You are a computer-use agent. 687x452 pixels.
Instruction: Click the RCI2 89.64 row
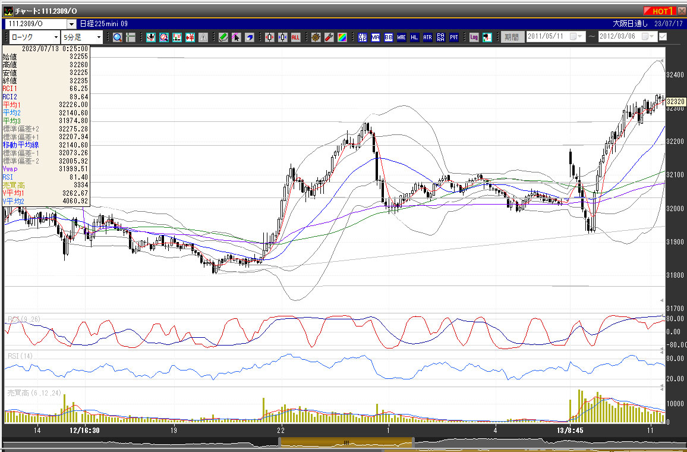(x=45, y=97)
